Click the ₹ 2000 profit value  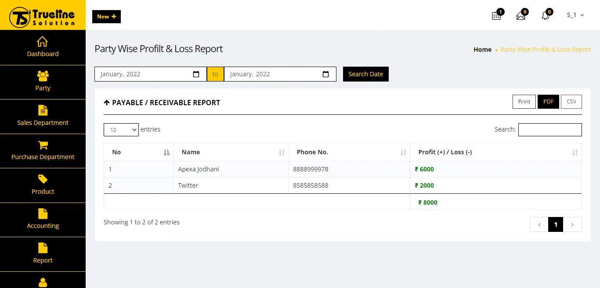[x=424, y=185]
